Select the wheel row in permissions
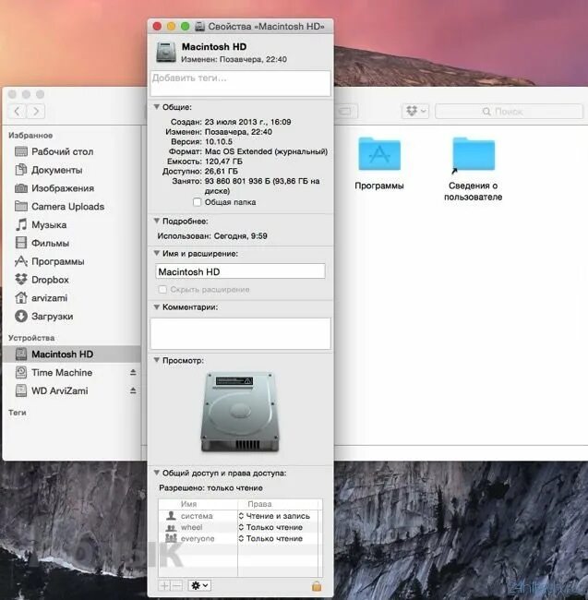This screenshot has height=600, width=588. pos(240,527)
